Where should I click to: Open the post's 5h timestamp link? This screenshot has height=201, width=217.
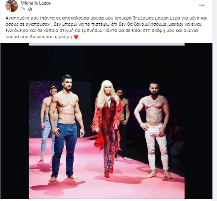pos(23,9)
